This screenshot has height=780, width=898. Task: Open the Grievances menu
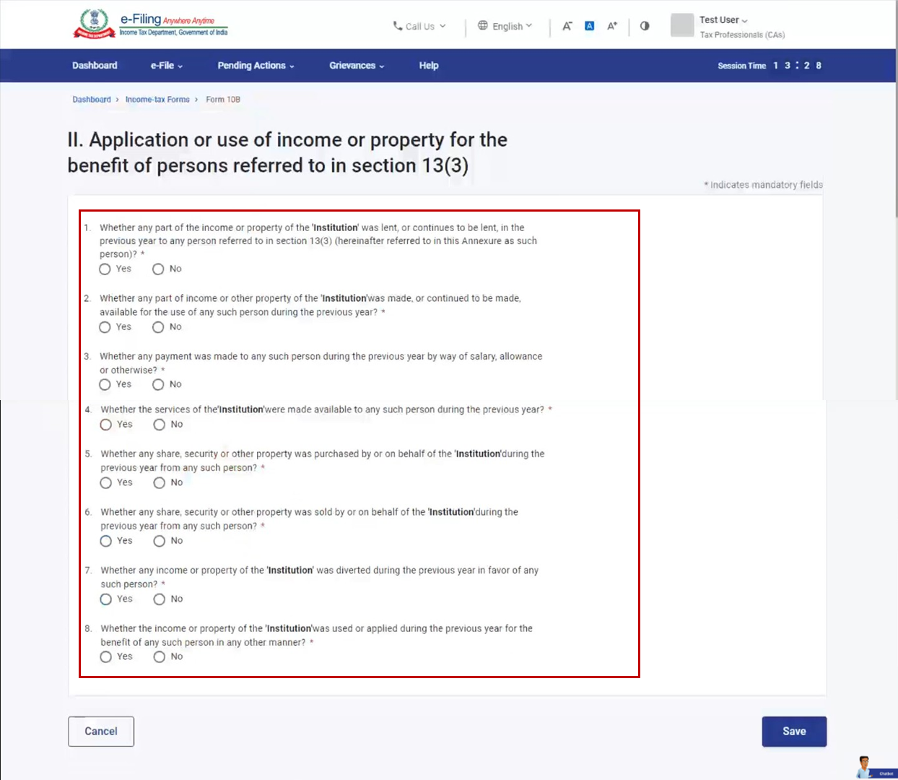click(357, 66)
